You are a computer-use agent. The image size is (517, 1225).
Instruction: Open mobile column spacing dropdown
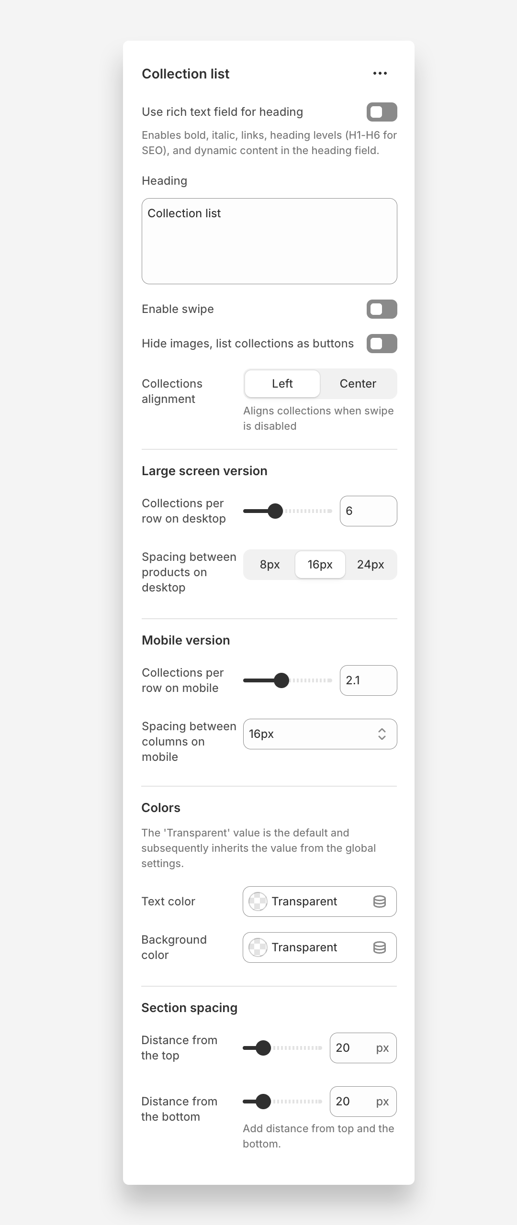tap(320, 734)
